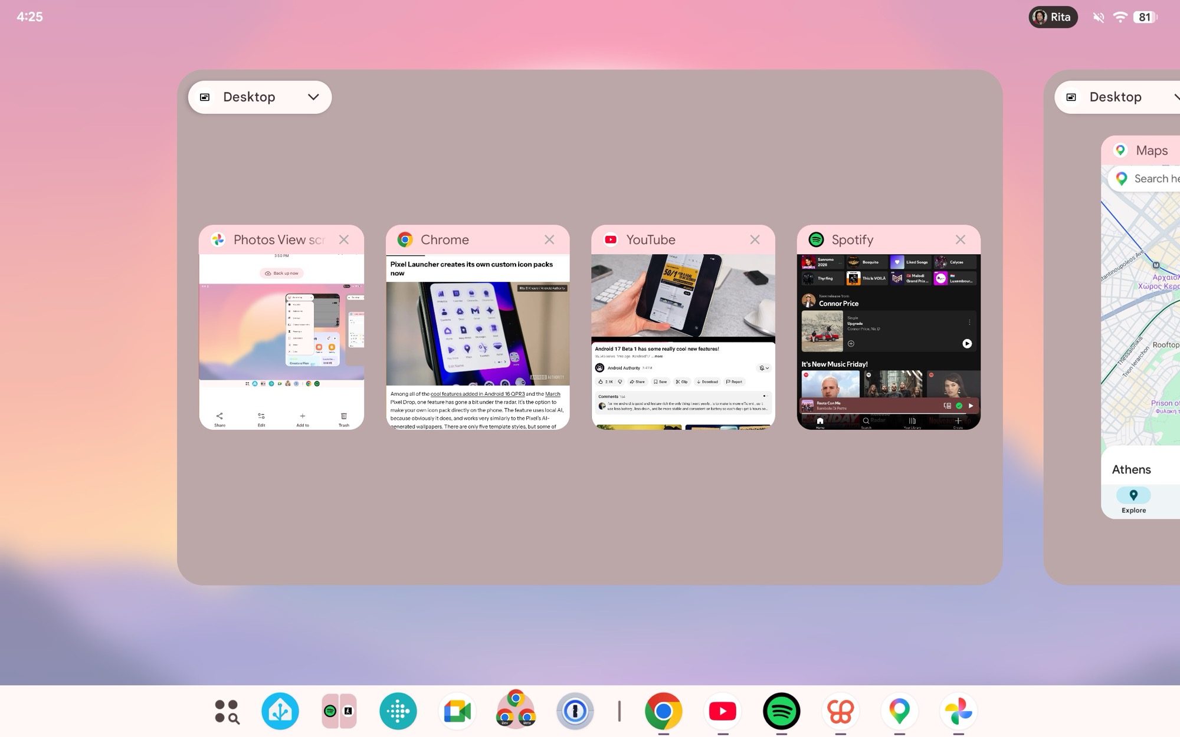Expand the left Desktop window group dropdown

pos(314,97)
